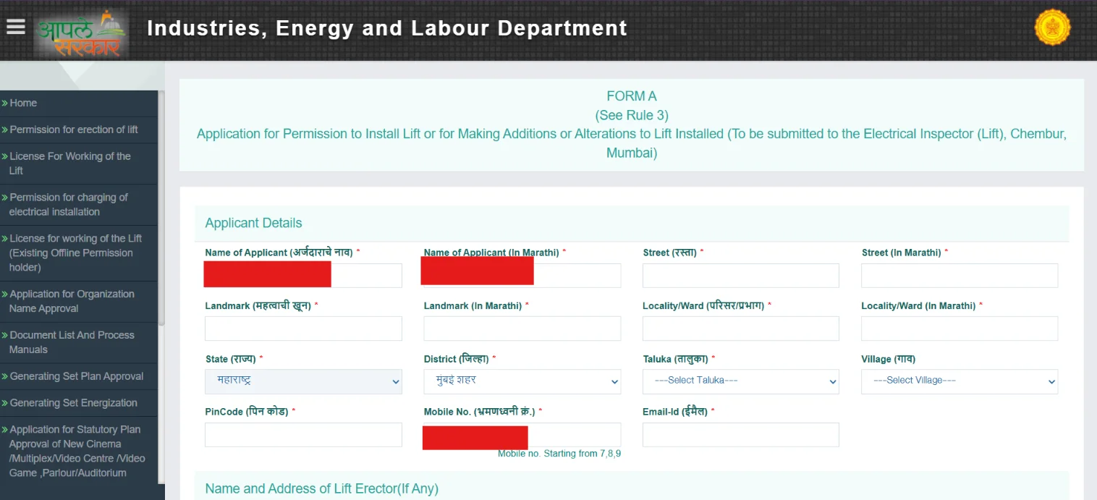Click 'Name and Address of Lift Erector' heading
Image resolution: width=1097 pixels, height=500 pixels.
pos(321,489)
